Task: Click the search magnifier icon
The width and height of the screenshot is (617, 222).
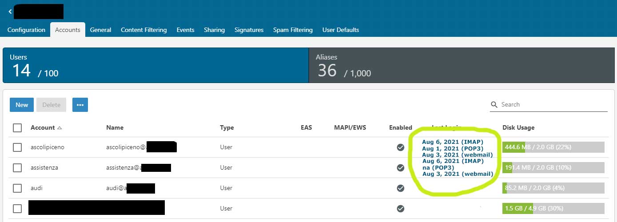Action: pos(494,105)
